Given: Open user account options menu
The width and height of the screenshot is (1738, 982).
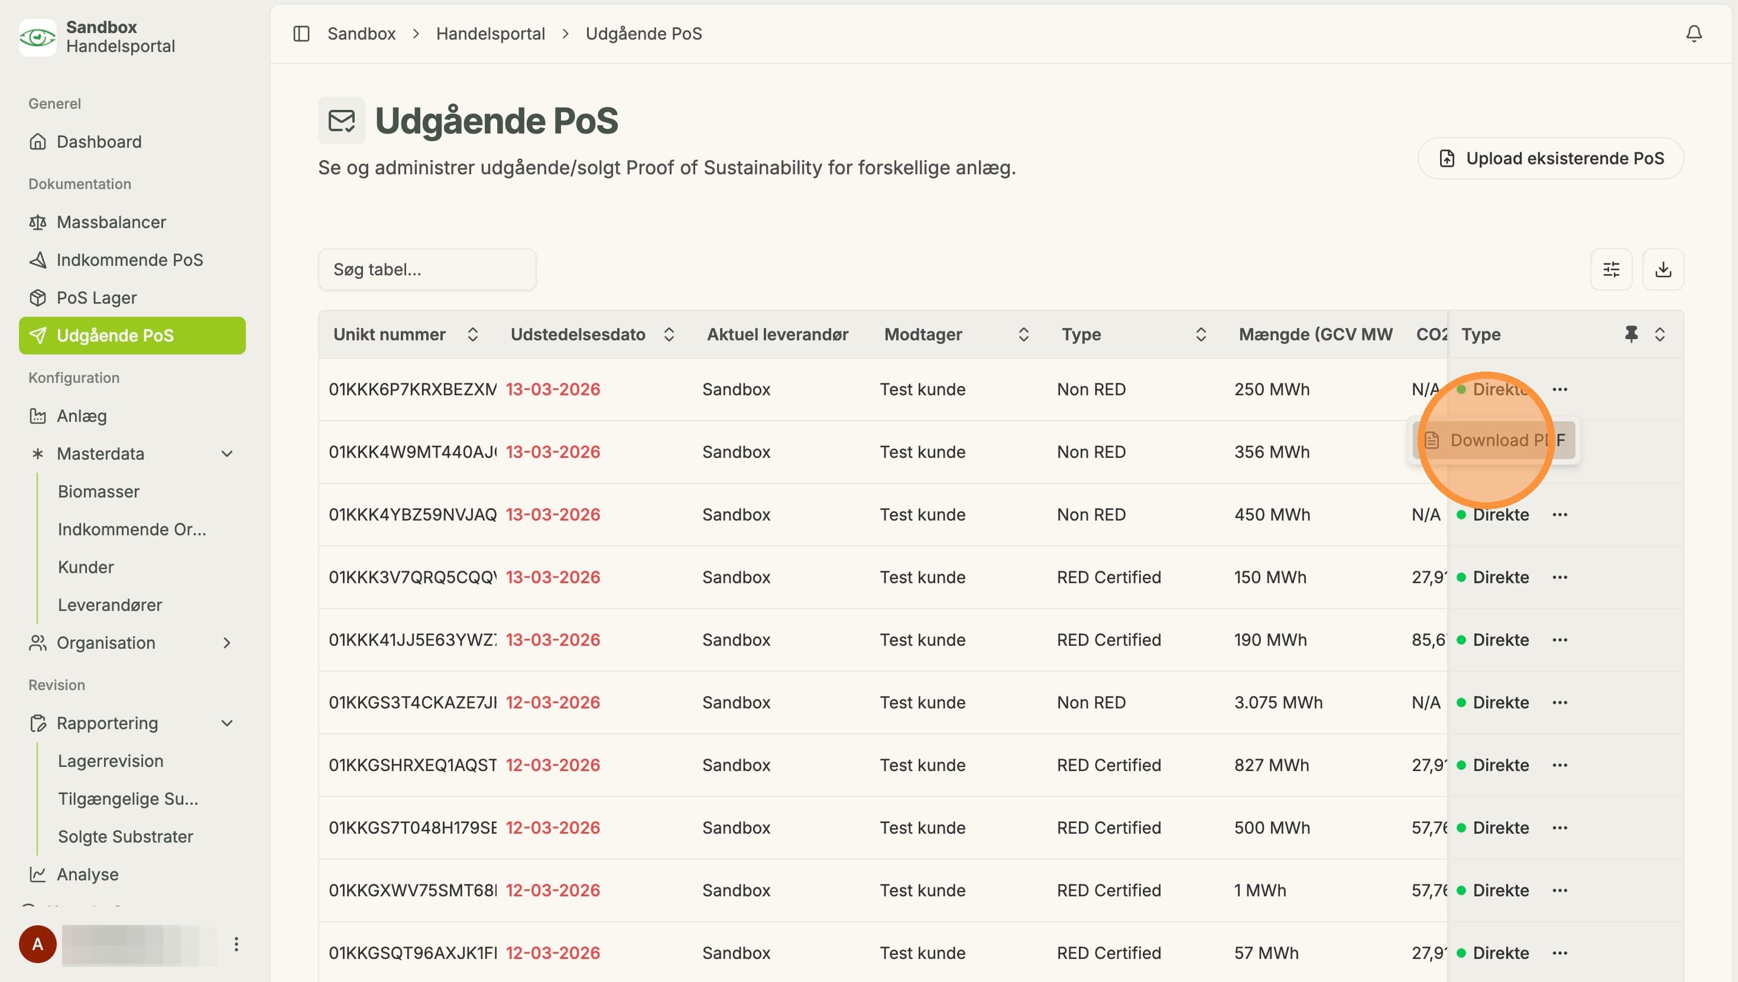Looking at the screenshot, I should pyautogui.click(x=236, y=944).
